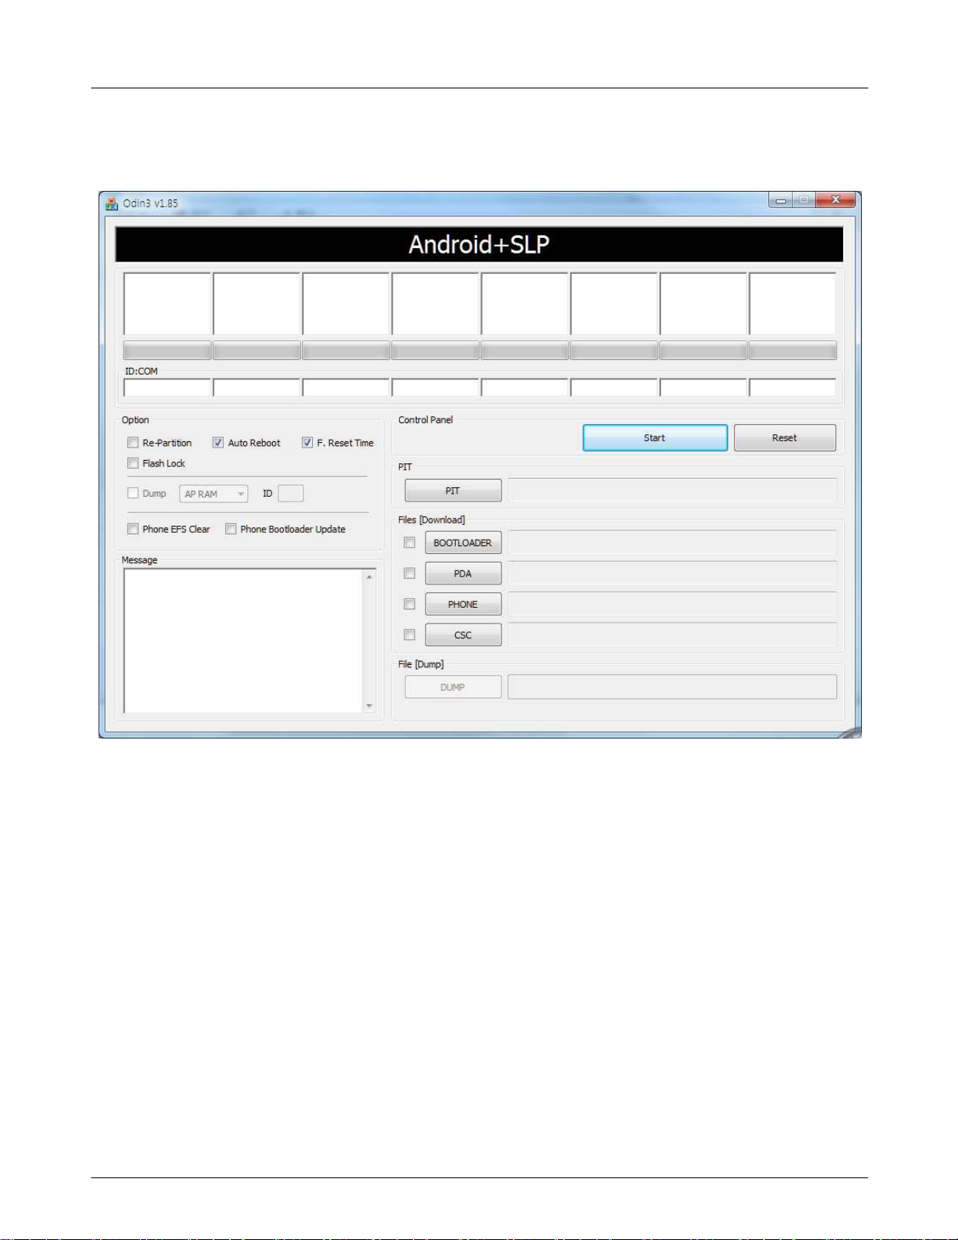Minimize the Odin3 window

click(780, 200)
